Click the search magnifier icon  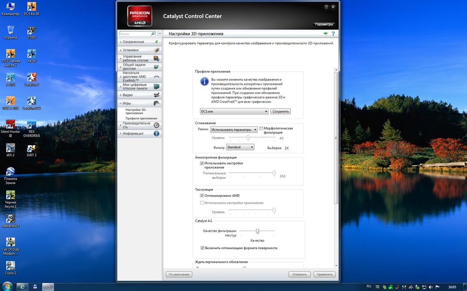153,34
